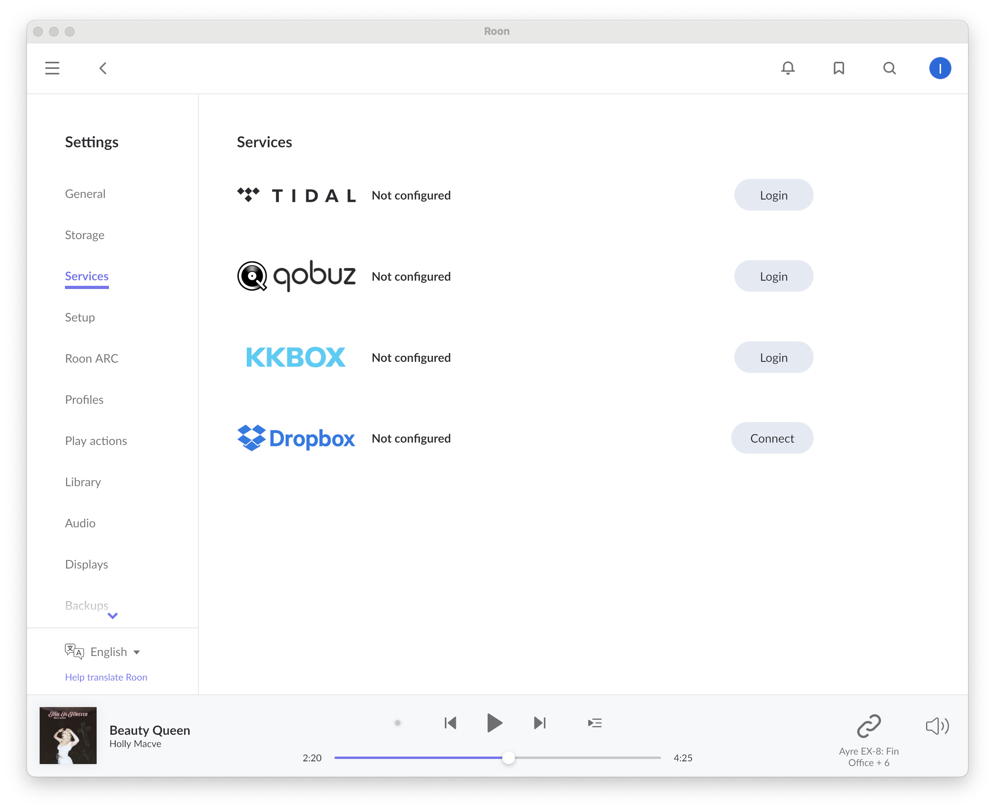The width and height of the screenshot is (995, 810).
Task: Open the play queue icon
Action: (595, 723)
